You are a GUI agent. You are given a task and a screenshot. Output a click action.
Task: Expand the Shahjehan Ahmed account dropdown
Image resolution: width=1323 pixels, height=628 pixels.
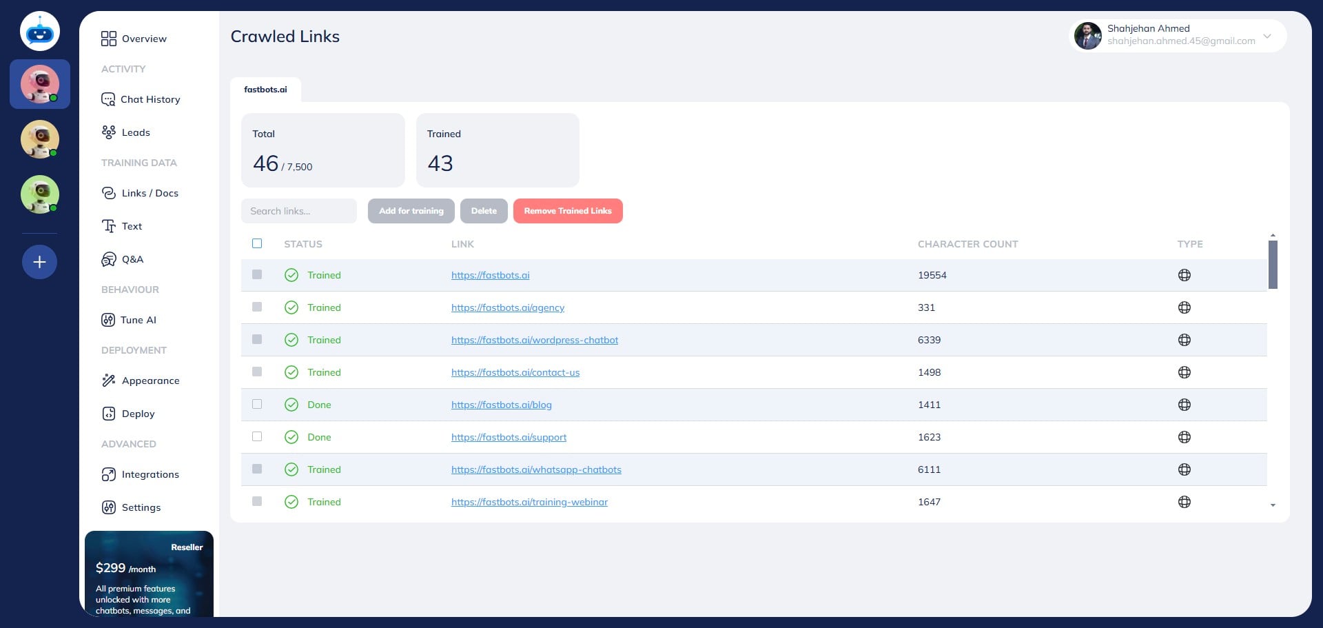pyautogui.click(x=1267, y=36)
